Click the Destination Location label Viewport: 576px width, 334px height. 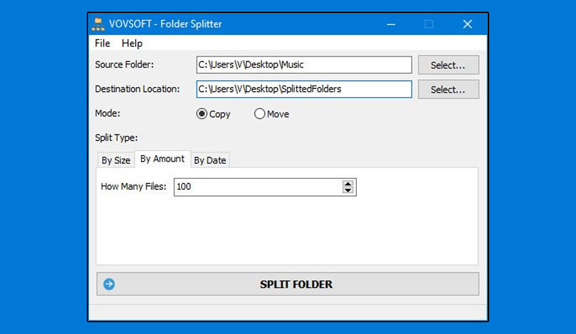(x=137, y=89)
